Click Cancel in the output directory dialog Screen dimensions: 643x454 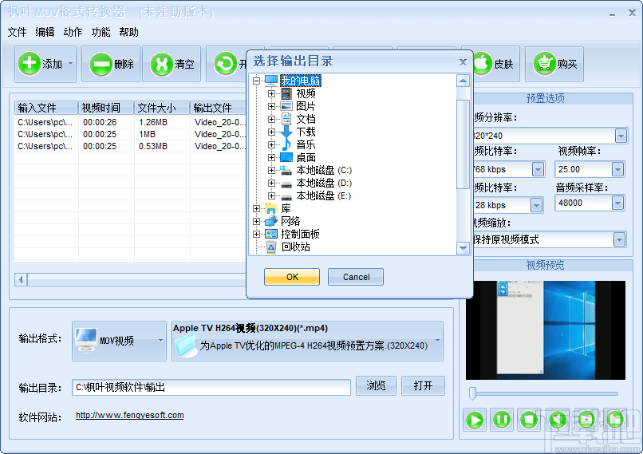(356, 277)
